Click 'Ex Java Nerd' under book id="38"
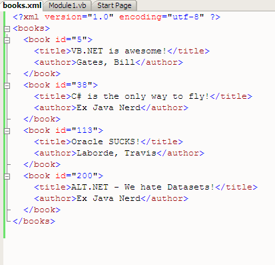Image resolution: width=275 pixels, height=265 pixels. pos(109,107)
